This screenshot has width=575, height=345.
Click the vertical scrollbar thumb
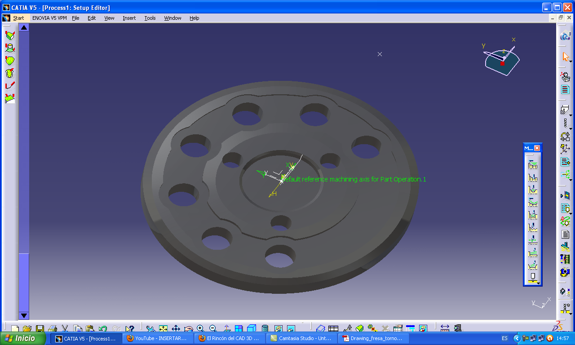pos(24,283)
